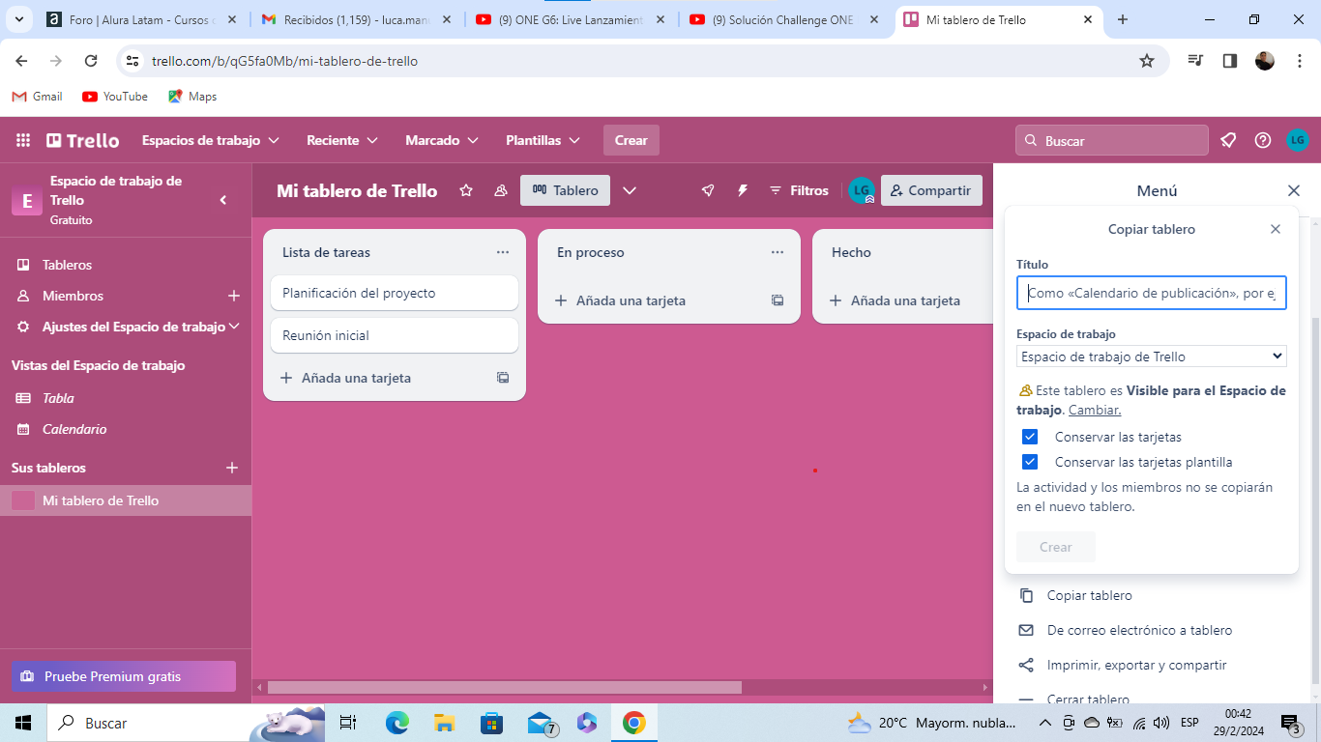Screen dimensions: 1321x742
Task: Open the Gmail bookmark
Action: coord(37,97)
